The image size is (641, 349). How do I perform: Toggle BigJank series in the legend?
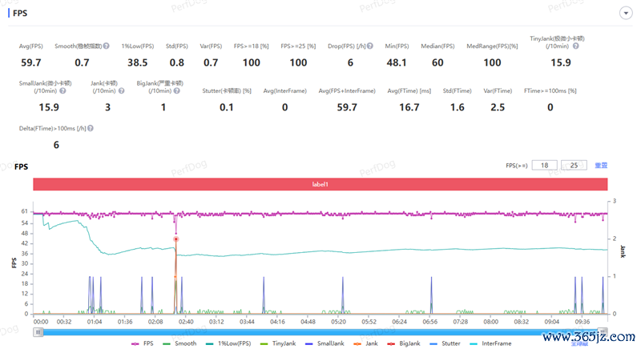click(404, 343)
